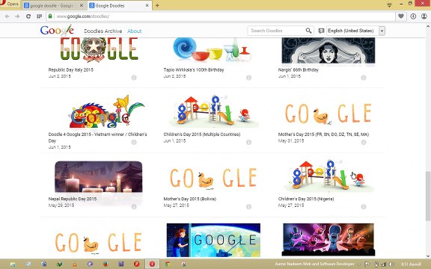Show info for Doodle 4 Google Vietnam

pyautogui.click(x=134, y=142)
